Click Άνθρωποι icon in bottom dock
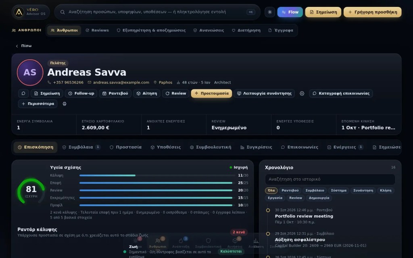 [x=158, y=242]
